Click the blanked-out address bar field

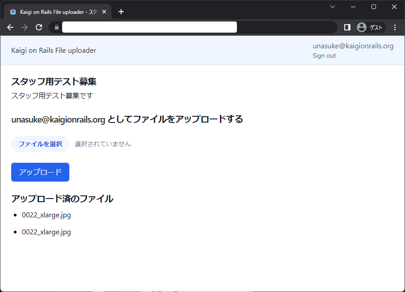click(149, 27)
